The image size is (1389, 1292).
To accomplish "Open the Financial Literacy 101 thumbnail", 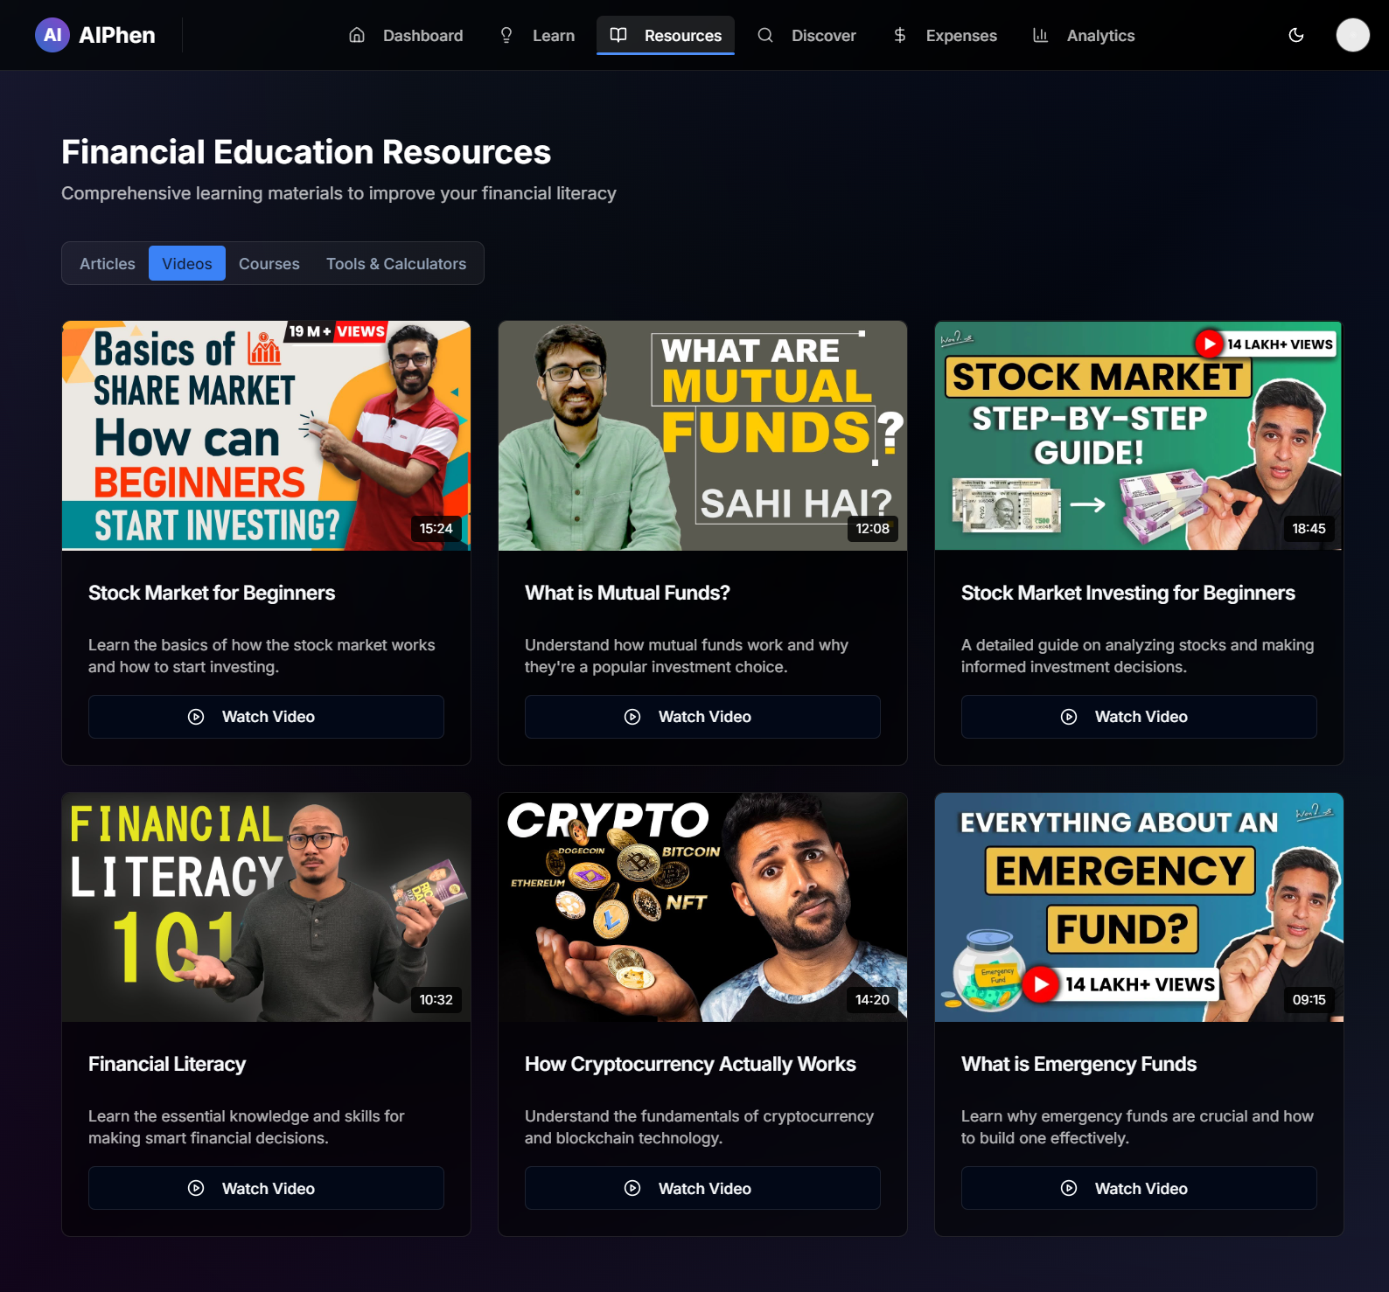I will pyautogui.click(x=266, y=906).
